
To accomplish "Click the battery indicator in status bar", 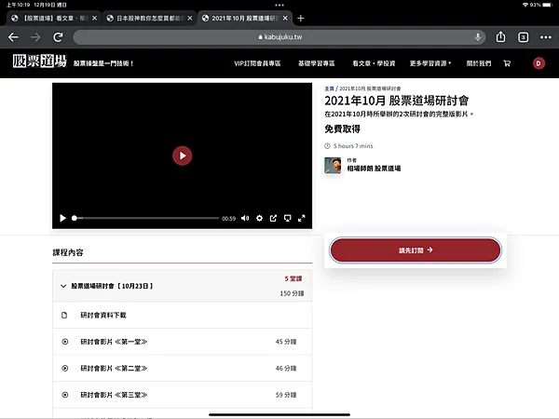I will (x=548, y=5).
